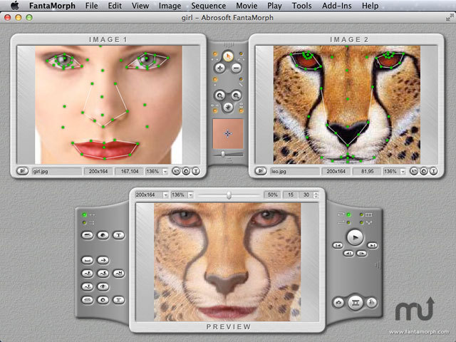This screenshot has width=456, height=342.
Task: Select the hand pan tool
Action: [x=227, y=108]
